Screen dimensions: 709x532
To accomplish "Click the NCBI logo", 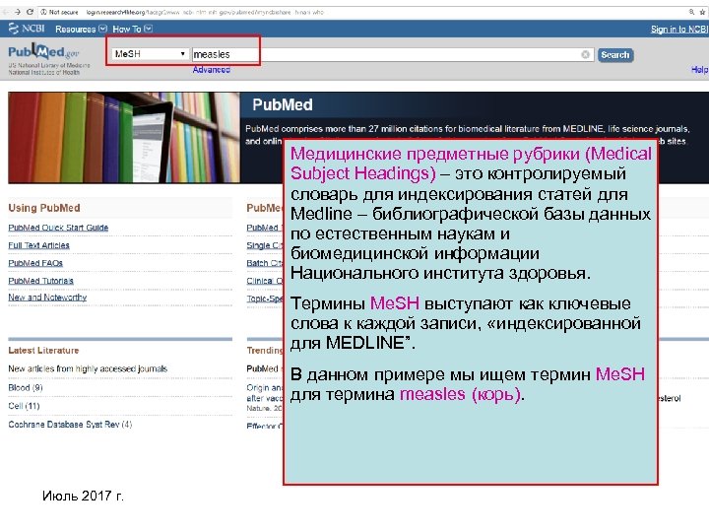I will [x=27, y=29].
